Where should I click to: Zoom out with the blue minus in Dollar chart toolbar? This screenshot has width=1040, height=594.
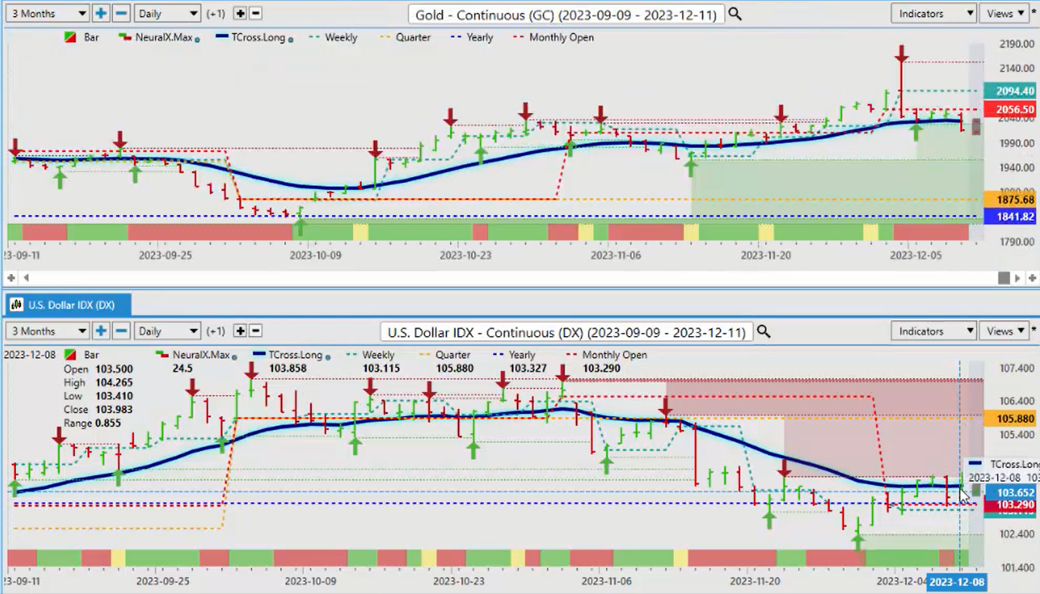[121, 331]
